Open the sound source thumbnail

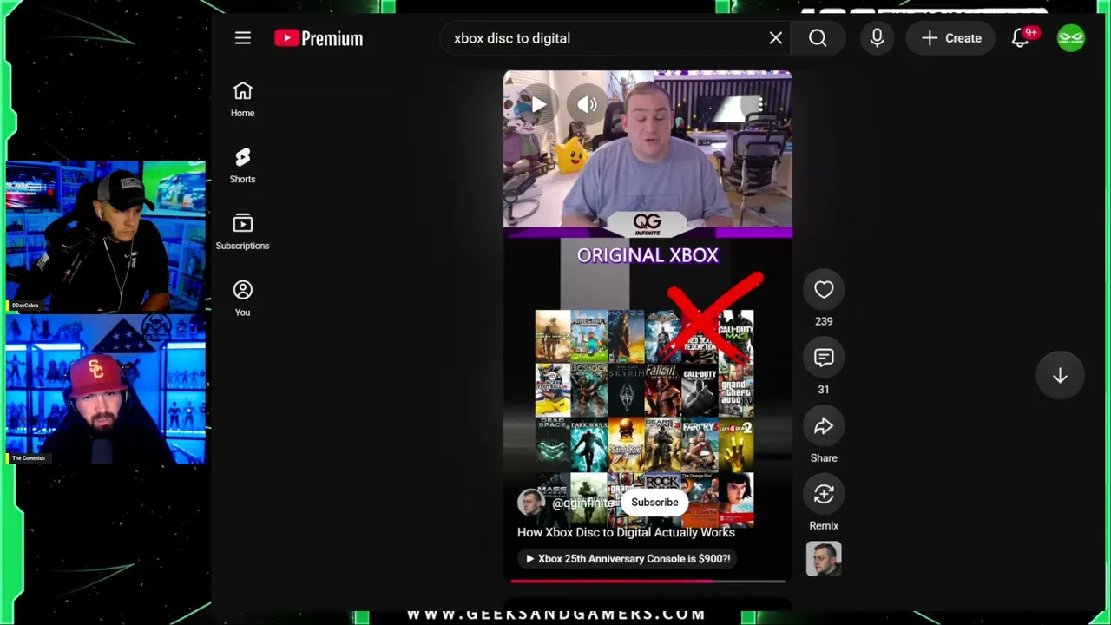point(824,559)
